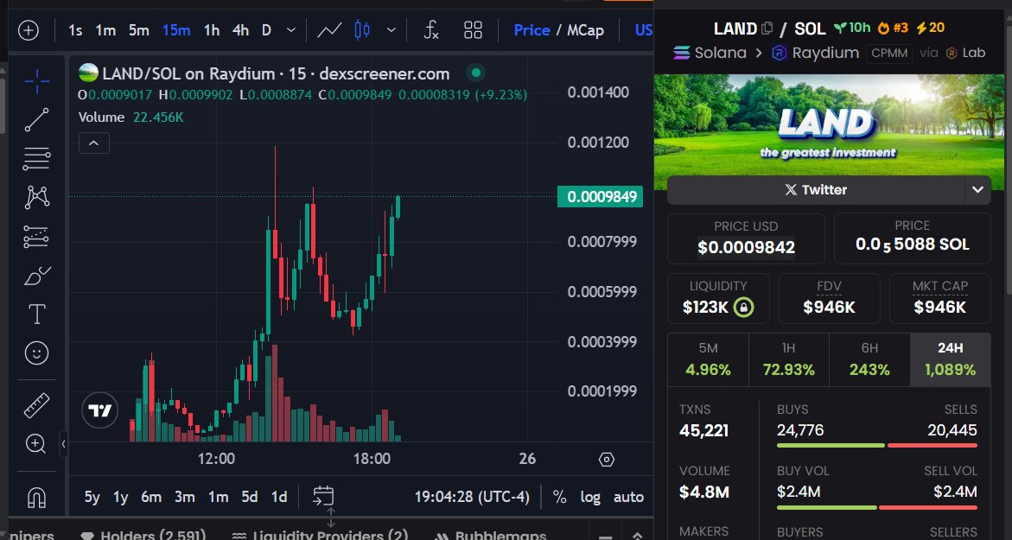
Task: Open the timezone clock 19:04:28 (UTC-4)
Action: point(472,497)
